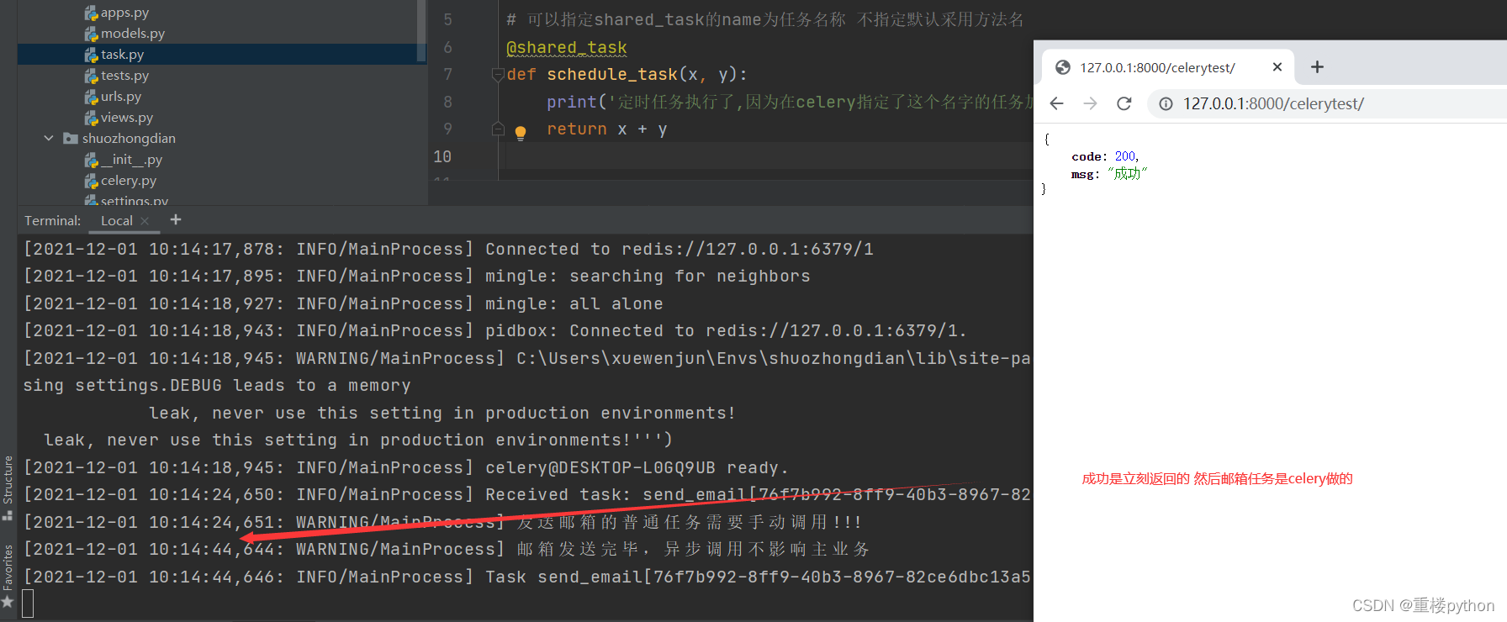This screenshot has height=622, width=1507.
Task: Close the celerytest browser tab
Action: (x=1277, y=66)
